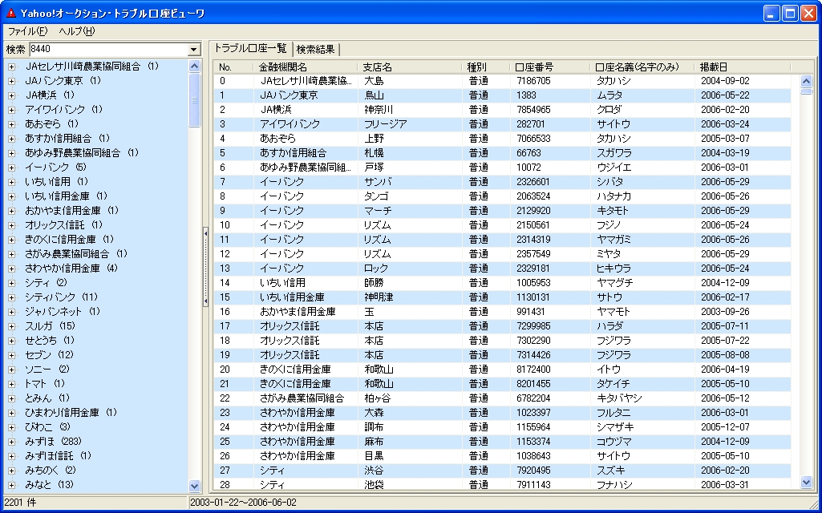Sort by the 口座名義(名字のみ) column header
The image size is (822, 513).
(x=642, y=67)
